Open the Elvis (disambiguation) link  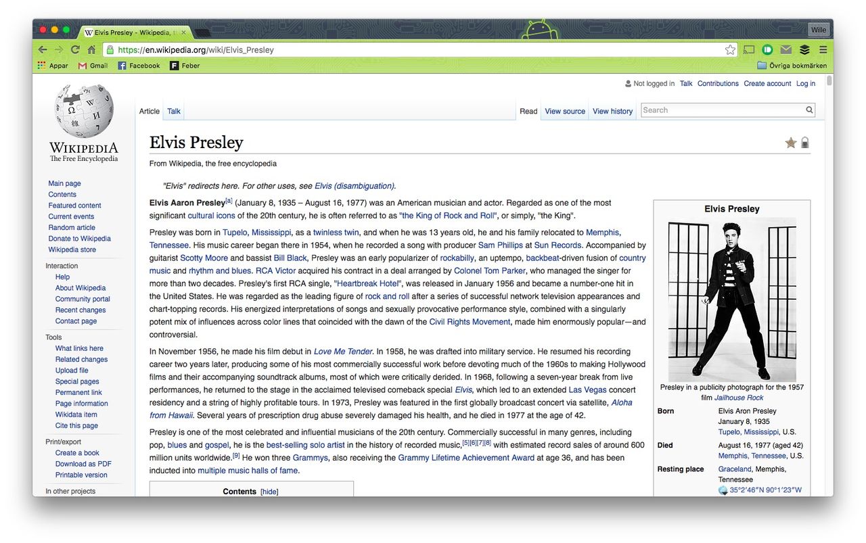(355, 186)
